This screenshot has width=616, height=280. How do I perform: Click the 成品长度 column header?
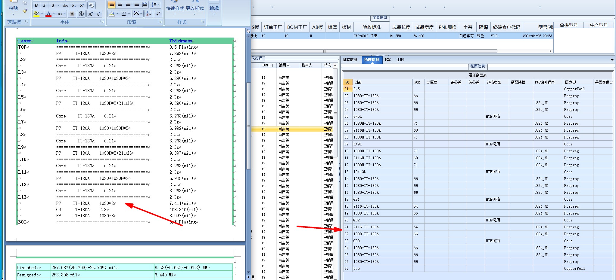401,27
